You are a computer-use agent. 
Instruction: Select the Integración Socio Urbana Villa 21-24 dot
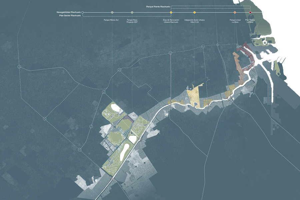tap(195, 12)
